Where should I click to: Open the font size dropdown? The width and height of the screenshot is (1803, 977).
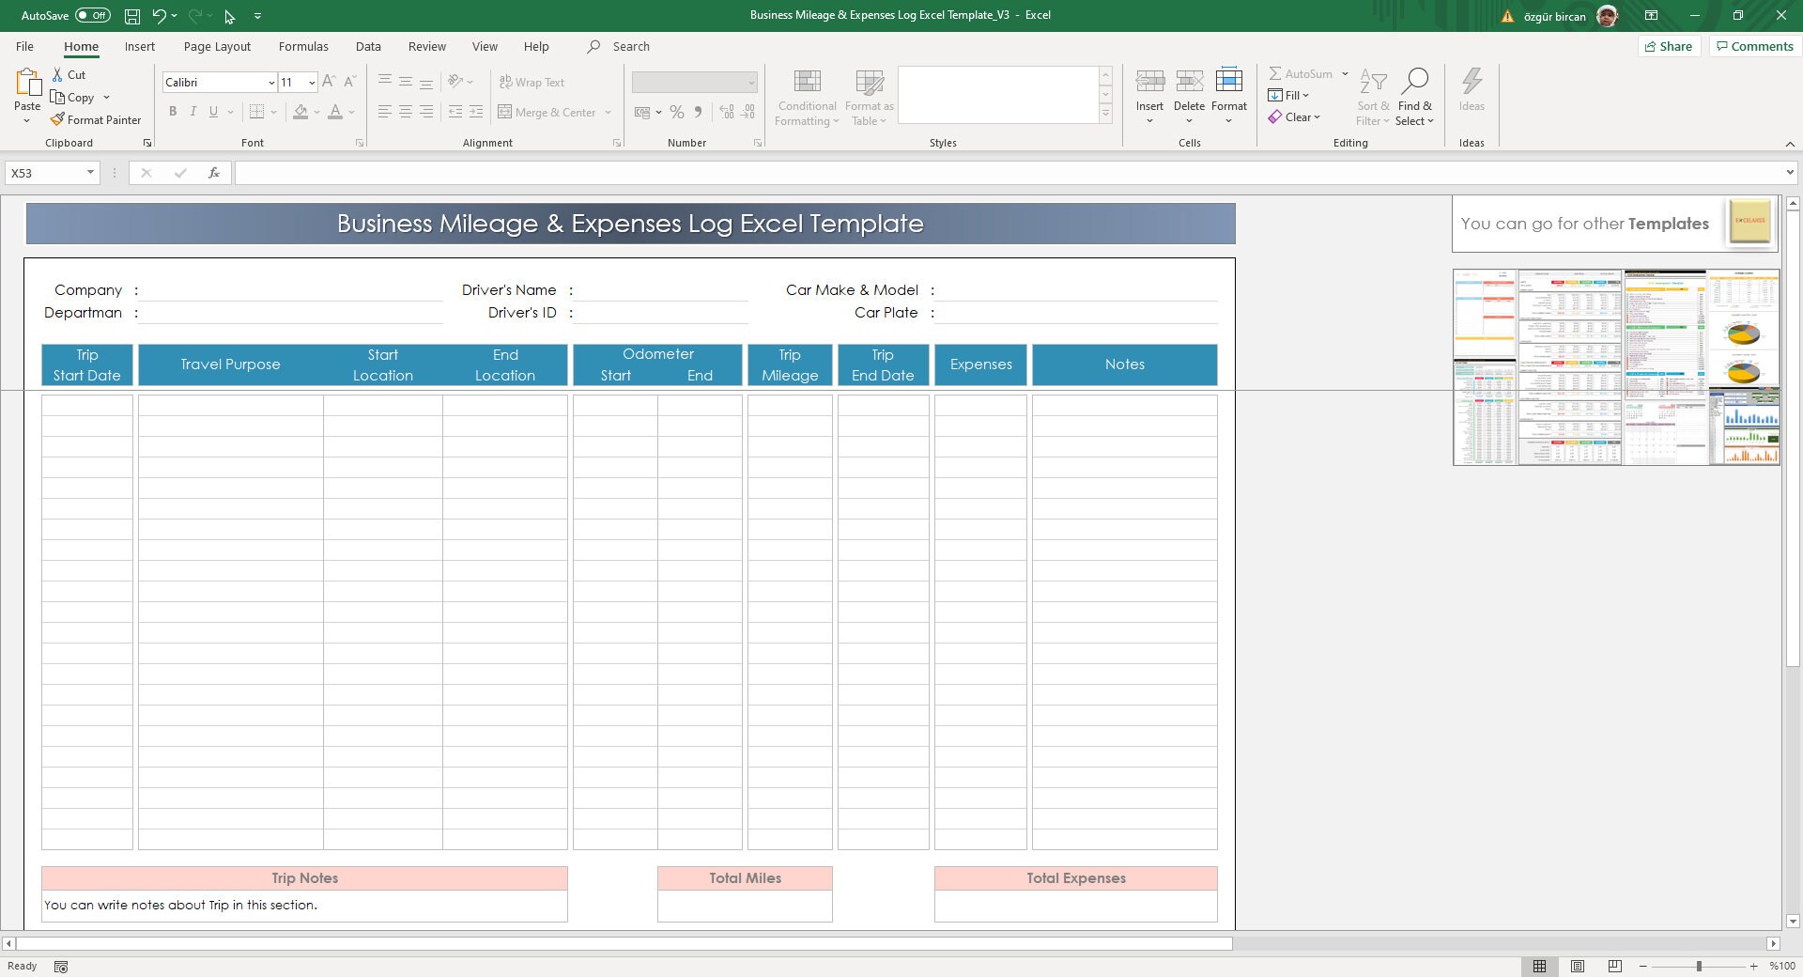click(x=311, y=82)
